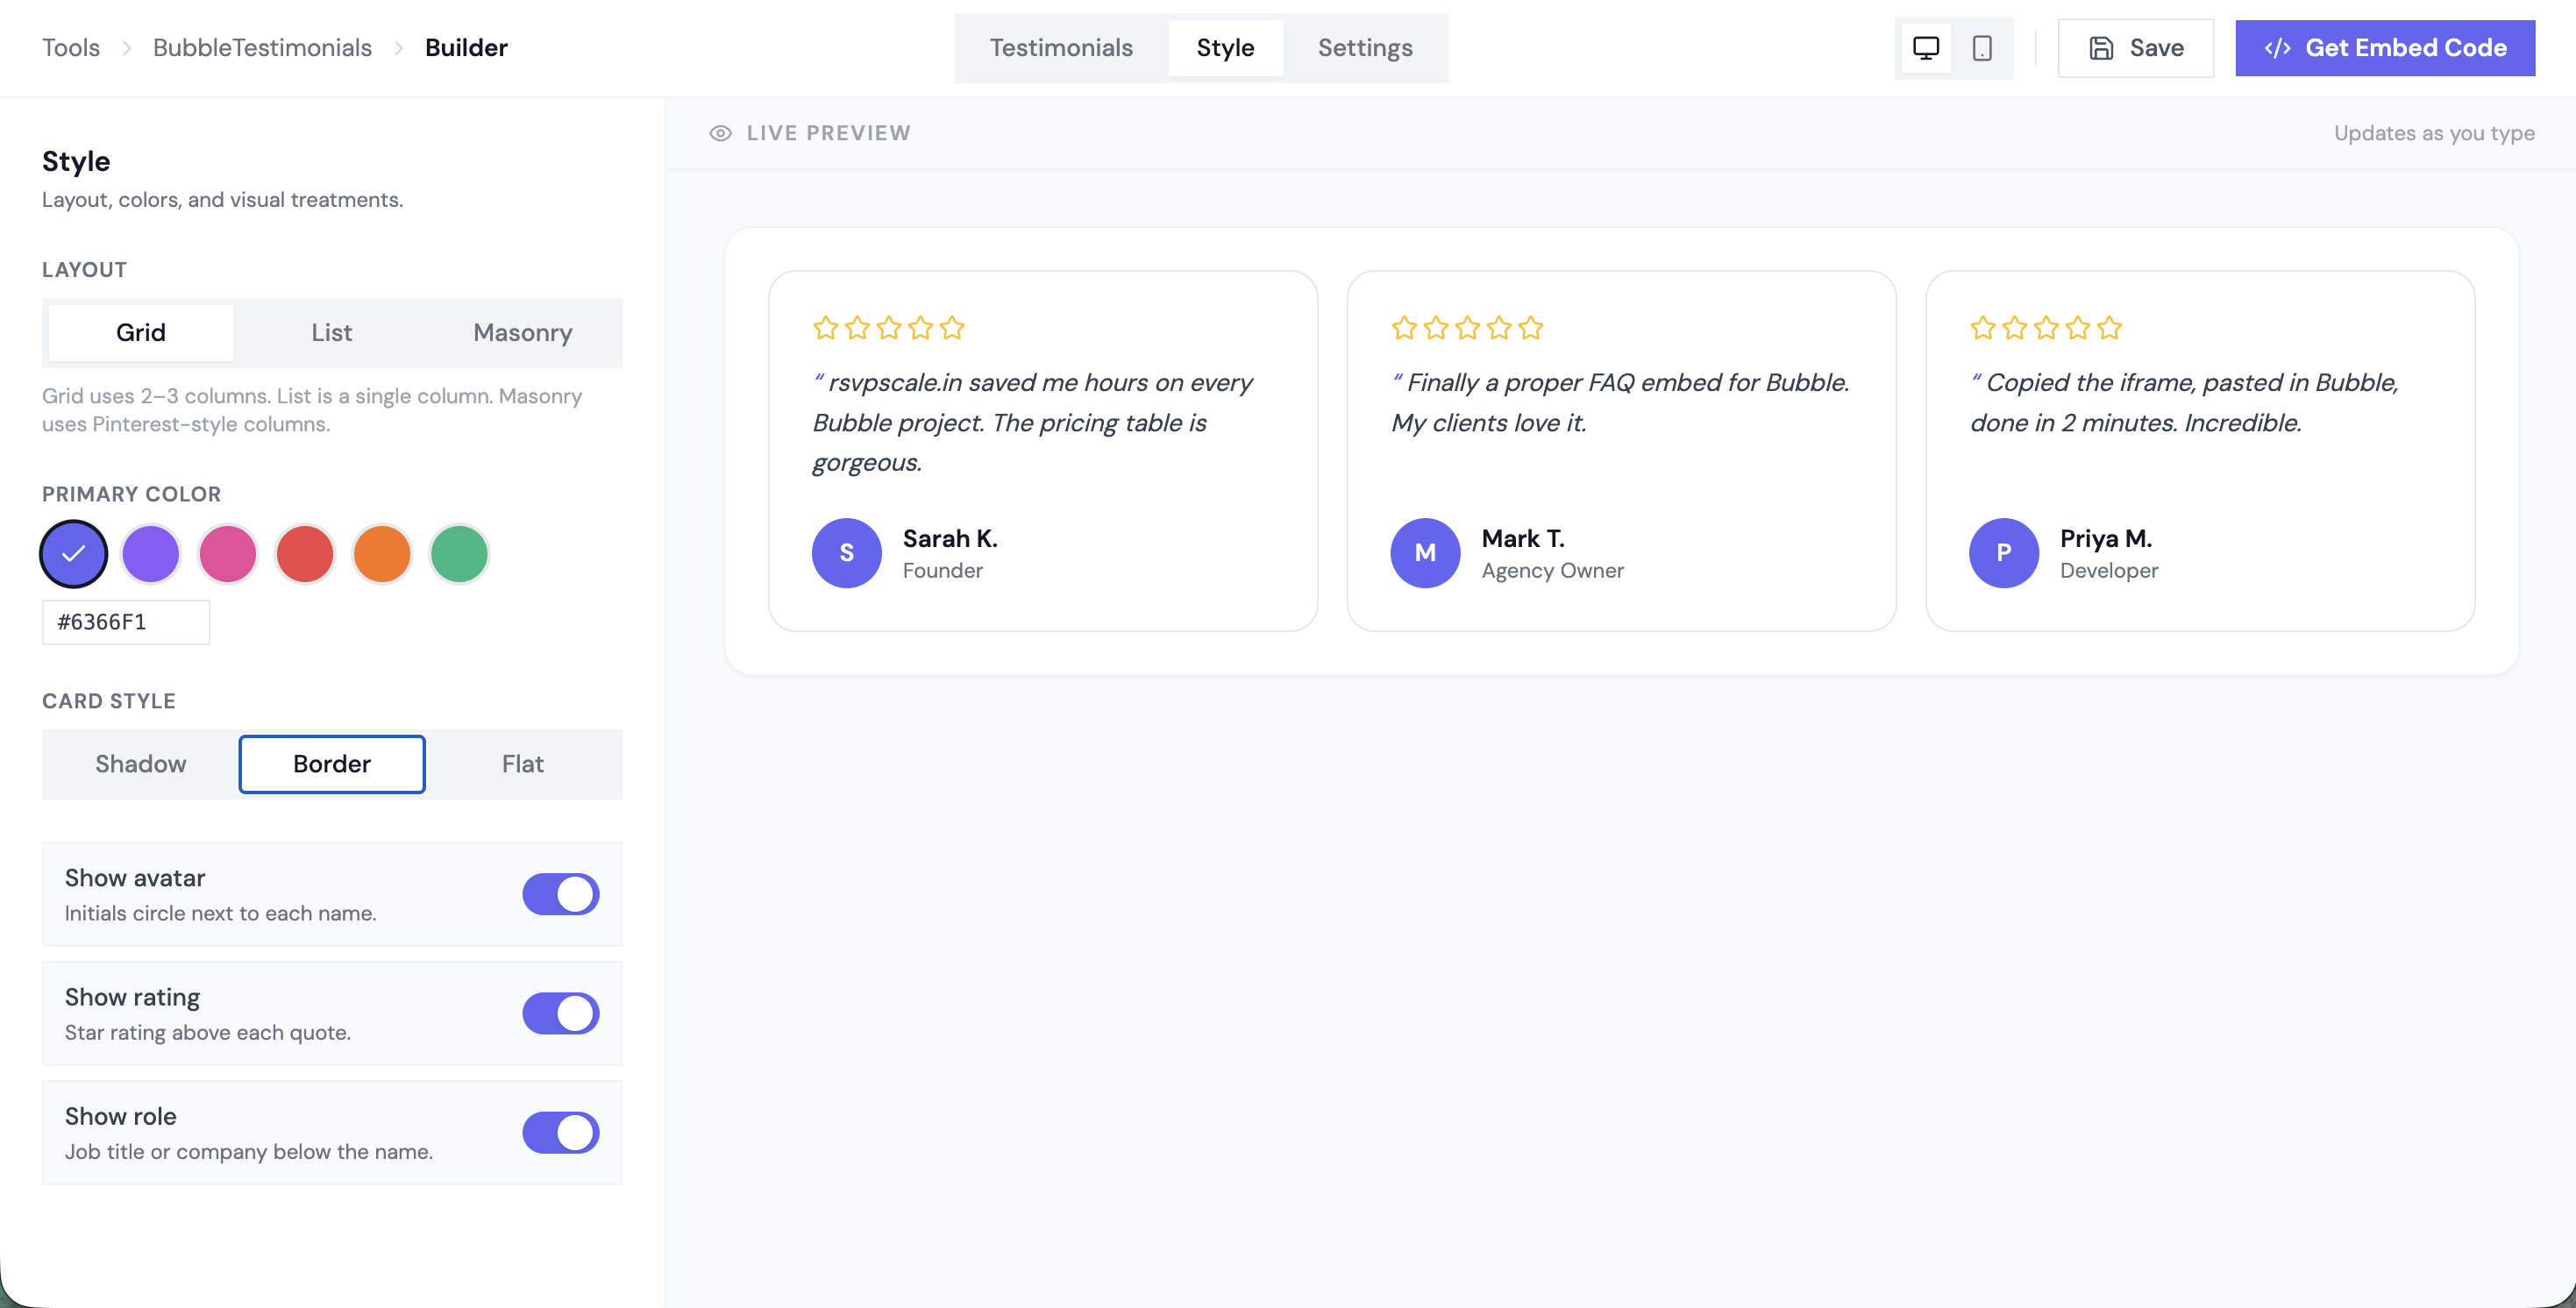The image size is (2576, 1308).
Task: Select List layout option
Action: pyautogui.click(x=331, y=333)
